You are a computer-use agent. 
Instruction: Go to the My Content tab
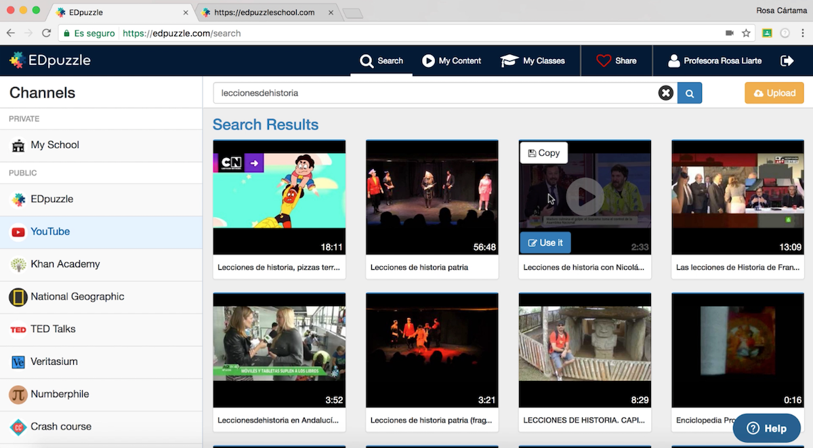coord(451,61)
